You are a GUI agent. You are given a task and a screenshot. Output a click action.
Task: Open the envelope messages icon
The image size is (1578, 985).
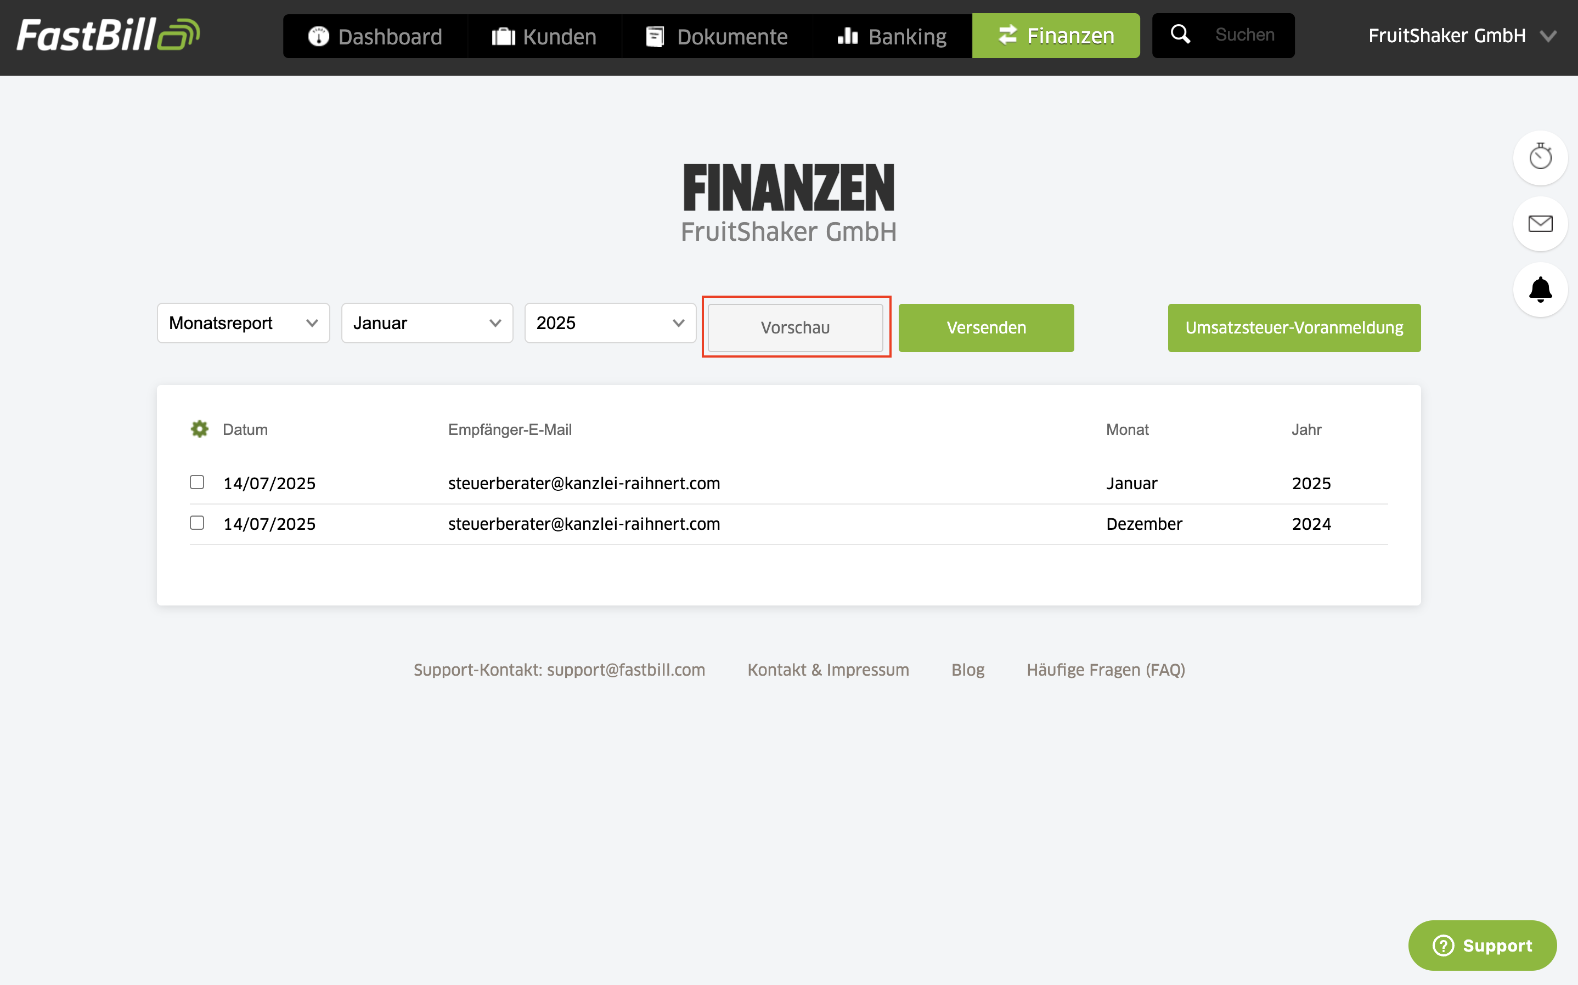[x=1540, y=224]
